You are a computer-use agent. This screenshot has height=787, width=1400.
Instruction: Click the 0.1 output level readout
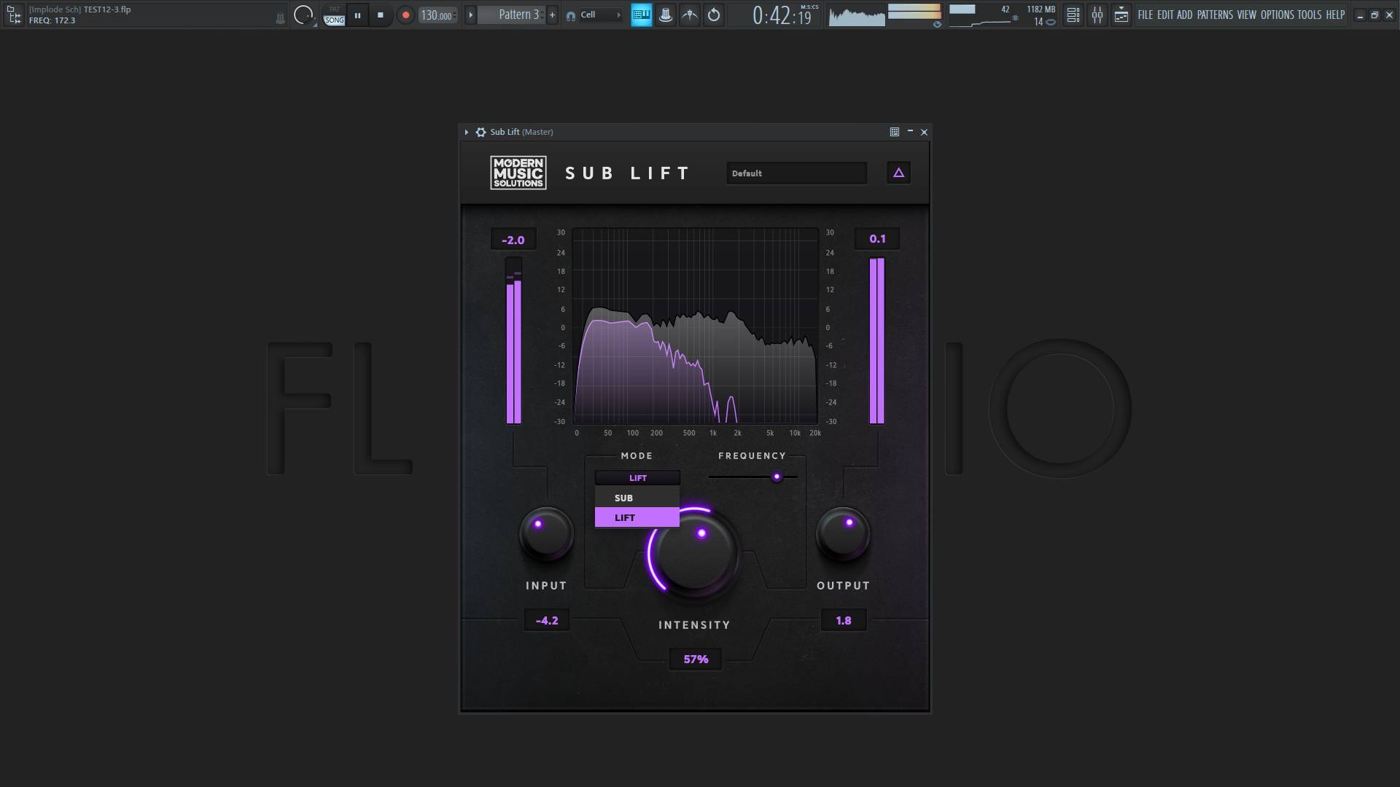coord(877,239)
